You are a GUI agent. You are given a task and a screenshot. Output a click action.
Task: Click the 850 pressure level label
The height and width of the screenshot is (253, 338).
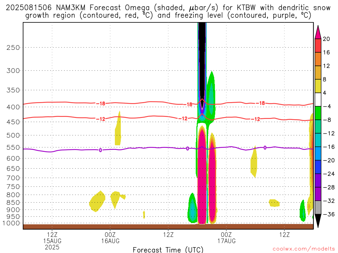tap(13, 203)
